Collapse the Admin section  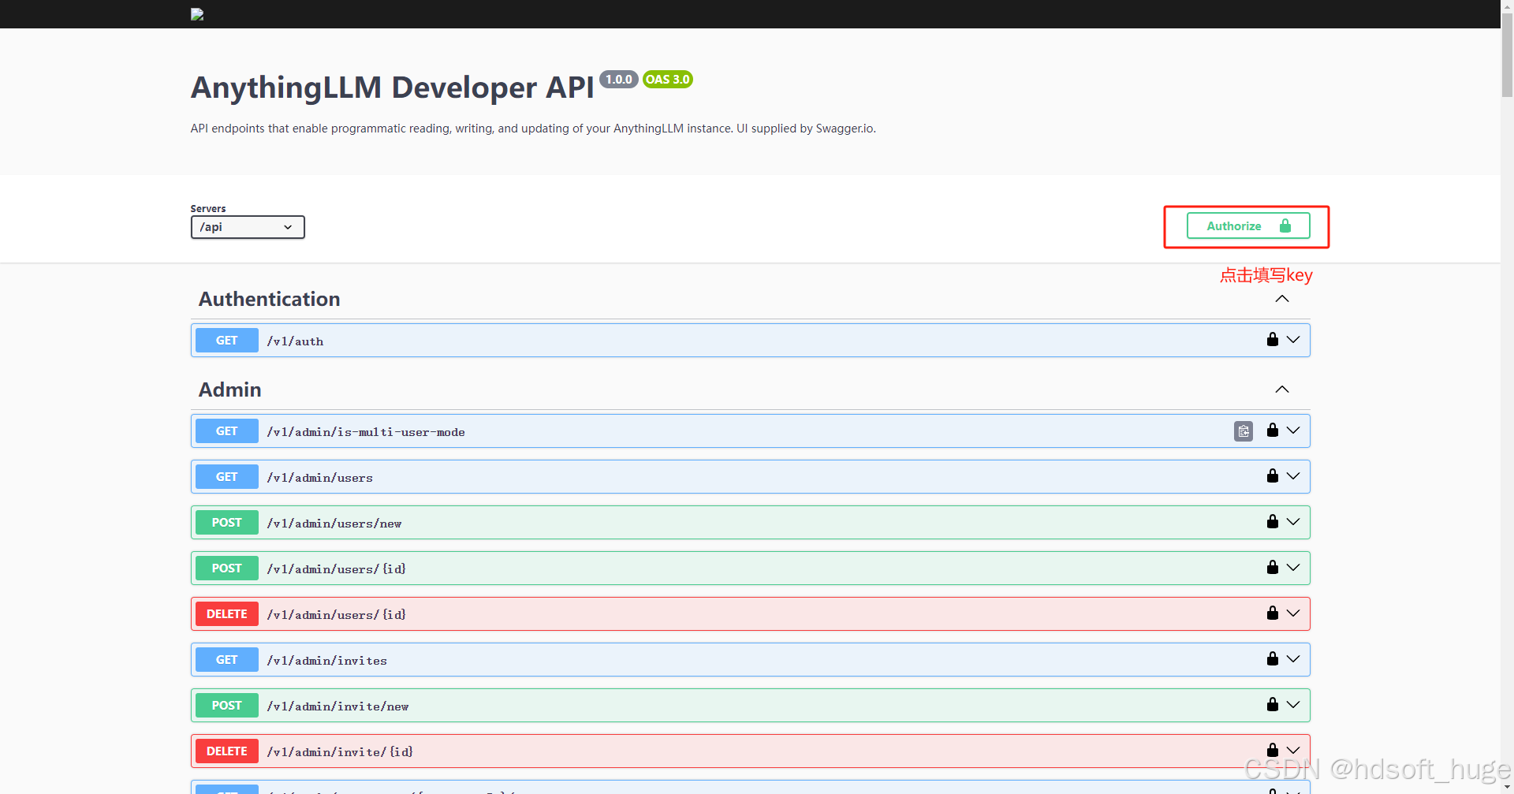click(1282, 390)
